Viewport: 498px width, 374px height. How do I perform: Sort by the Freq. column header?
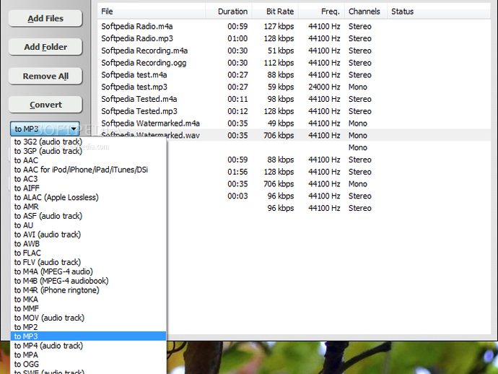coord(321,12)
